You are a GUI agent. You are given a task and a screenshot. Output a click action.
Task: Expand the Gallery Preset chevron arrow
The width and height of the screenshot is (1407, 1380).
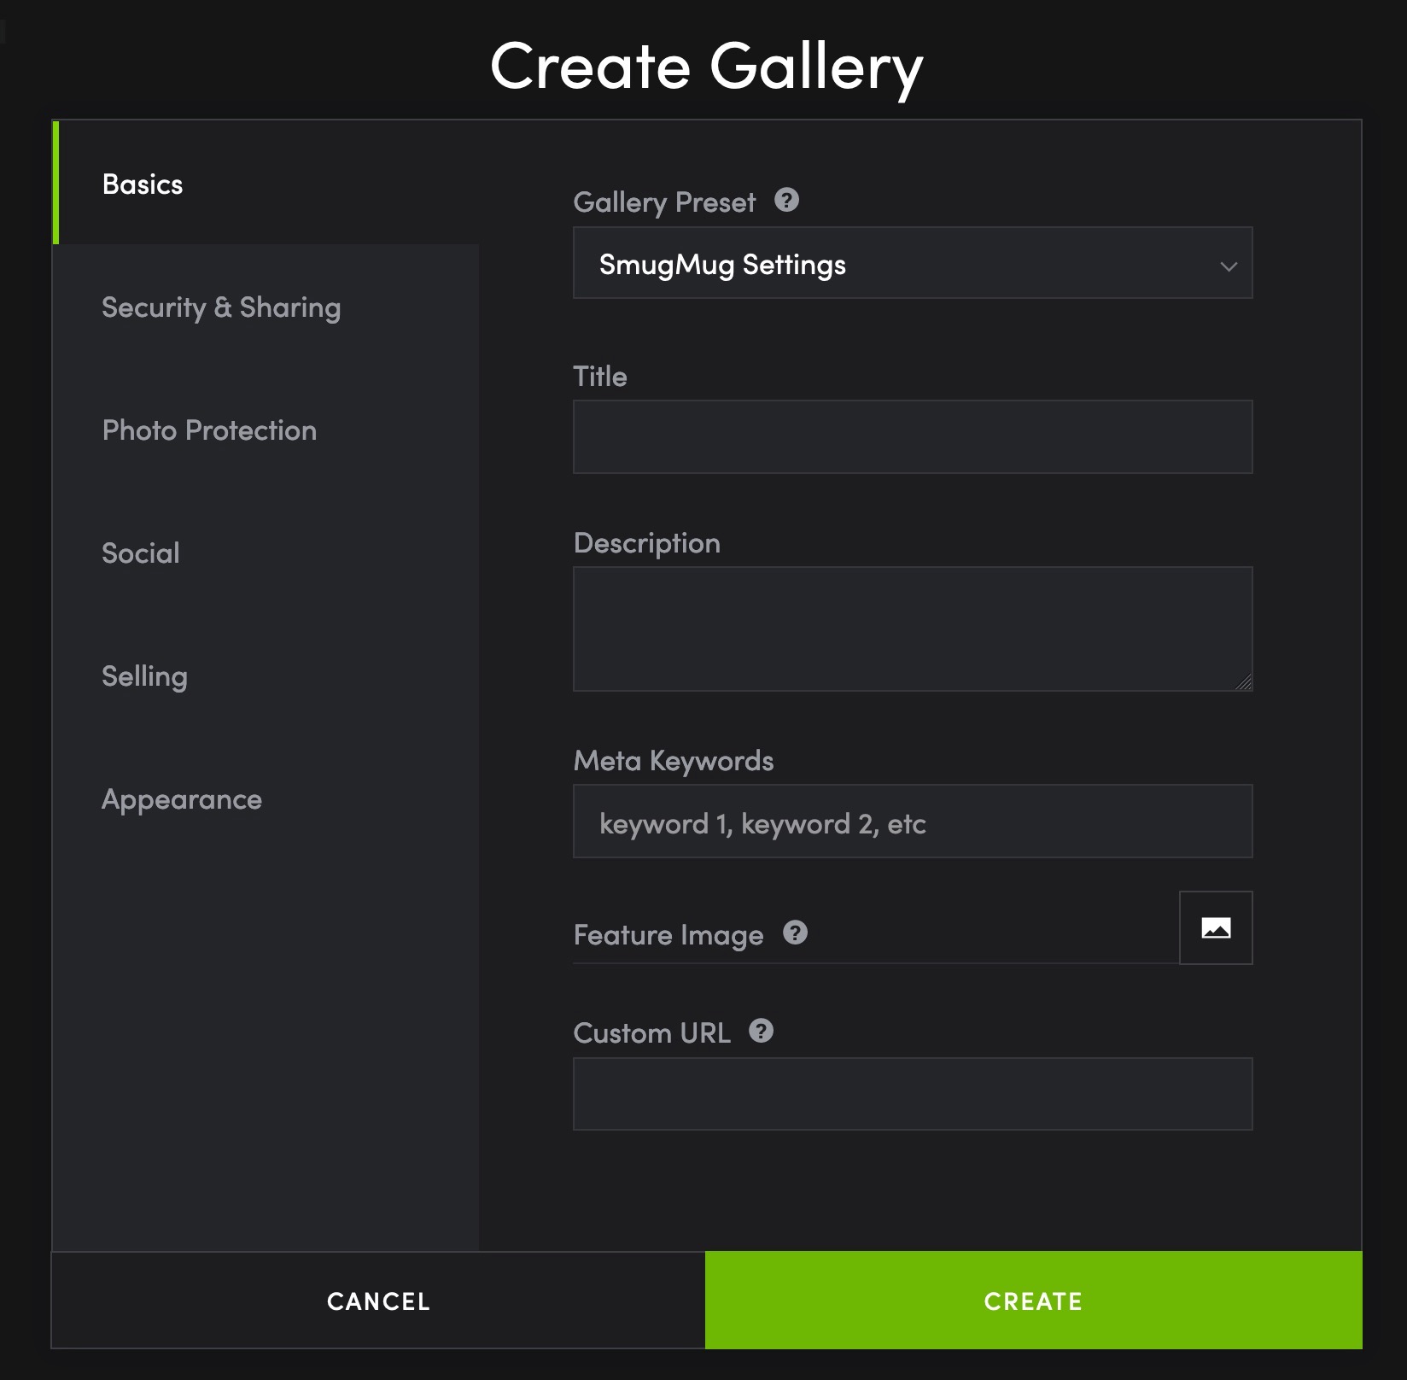[x=1228, y=266]
